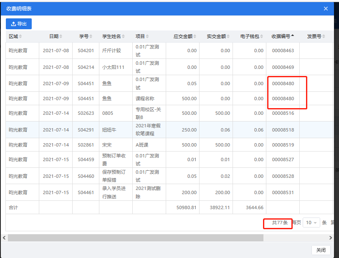Select receipt number 00008528
The width and height of the screenshot is (339, 258).
coord(283,176)
